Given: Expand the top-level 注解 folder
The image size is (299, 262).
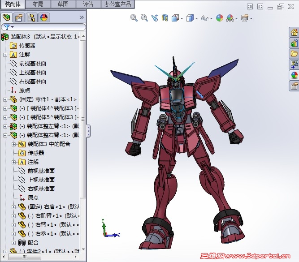Looking at the screenshot, I should (x=5, y=55).
